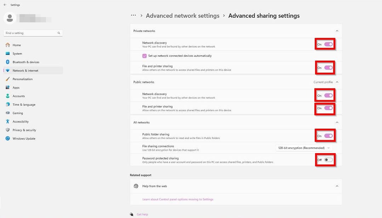The image size is (382, 218).
Task: Go to Time & language settings
Action: pyautogui.click(x=24, y=105)
